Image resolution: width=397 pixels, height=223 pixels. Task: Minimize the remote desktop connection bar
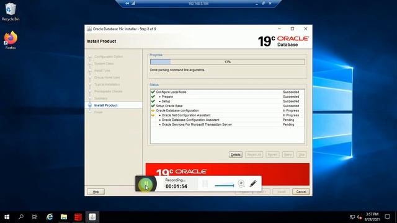pos(256,4)
